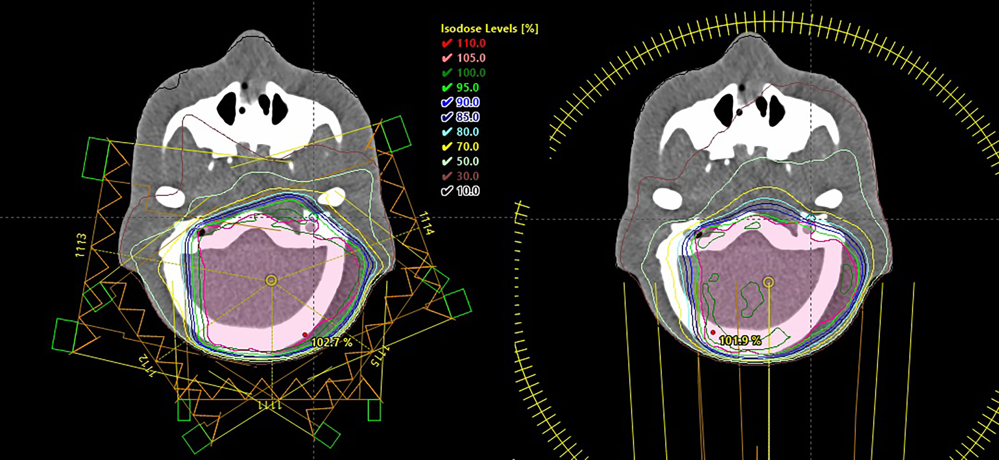Toggle the 10.0 isodose level checkmark
The height and width of the screenshot is (460, 999).
[x=447, y=191]
